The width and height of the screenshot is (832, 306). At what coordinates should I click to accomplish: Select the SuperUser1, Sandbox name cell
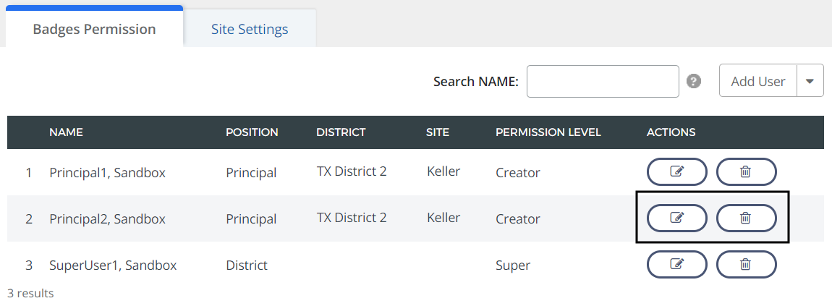point(113,265)
